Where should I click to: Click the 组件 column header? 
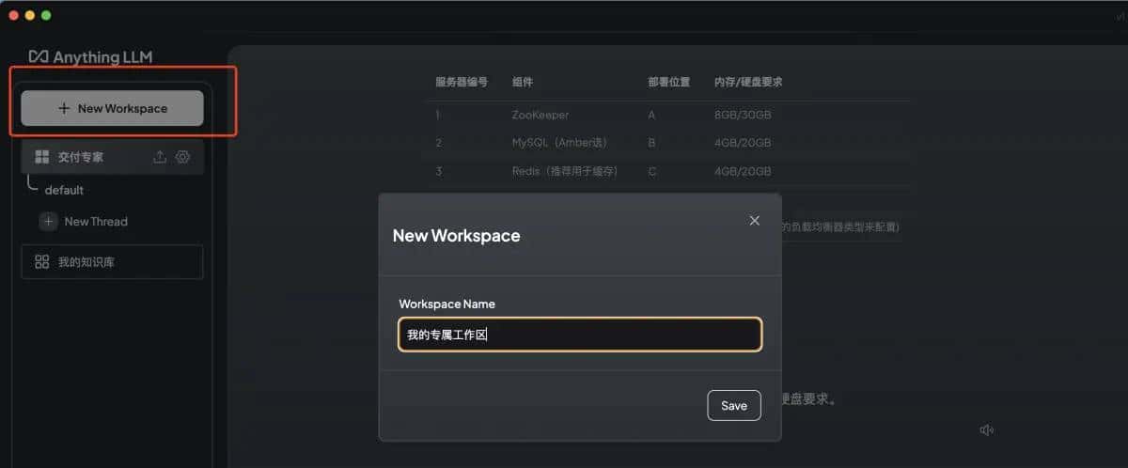click(x=523, y=82)
